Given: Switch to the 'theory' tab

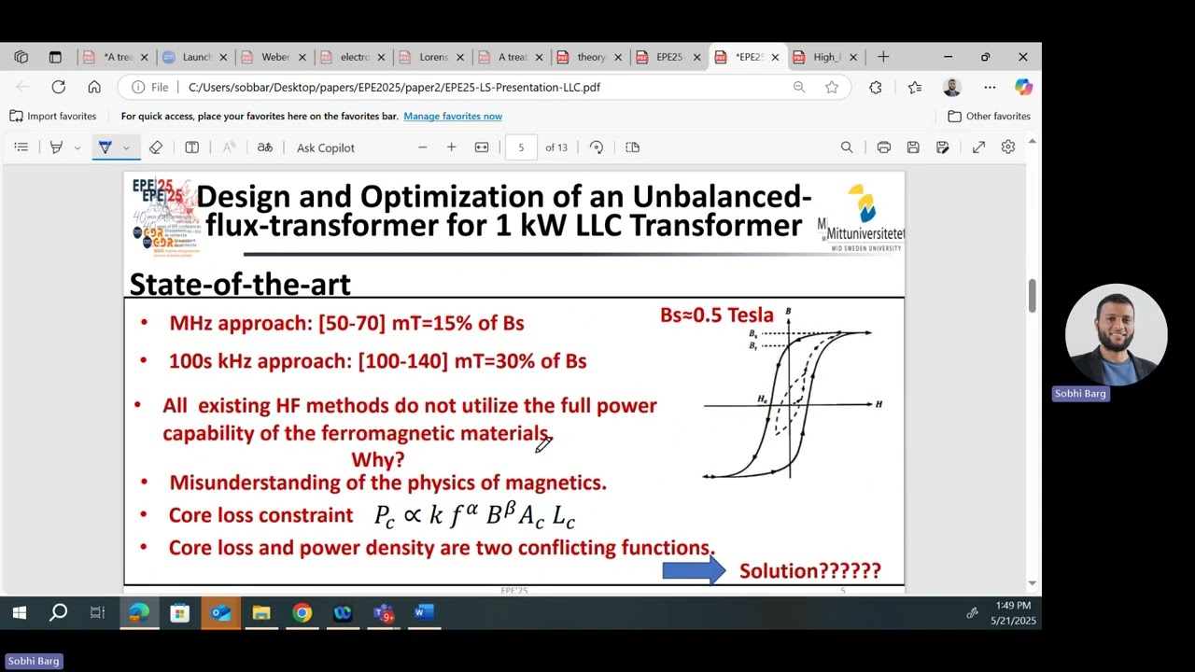Looking at the screenshot, I should point(590,57).
